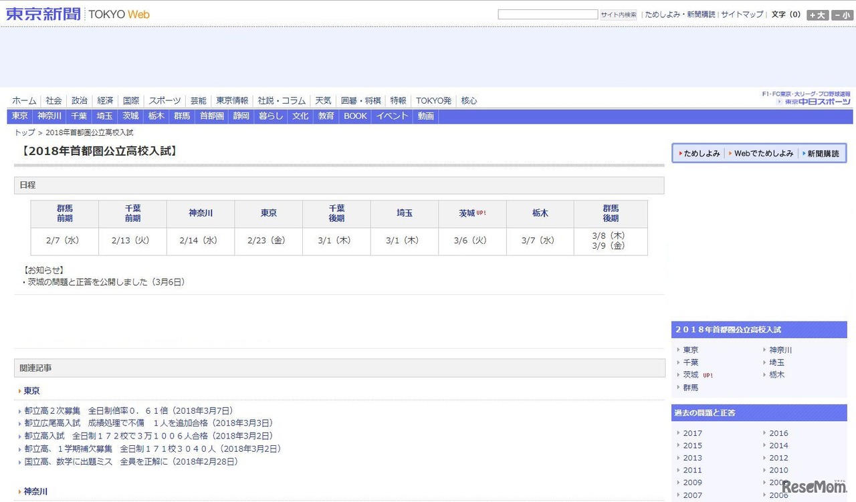This screenshot has width=856, height=502.
Task: Click the 新聞購読 button in sidebar box
Action: tap(822, 154)
